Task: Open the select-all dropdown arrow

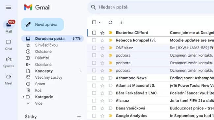Action: pyautogui.click(x=99, y=22)
